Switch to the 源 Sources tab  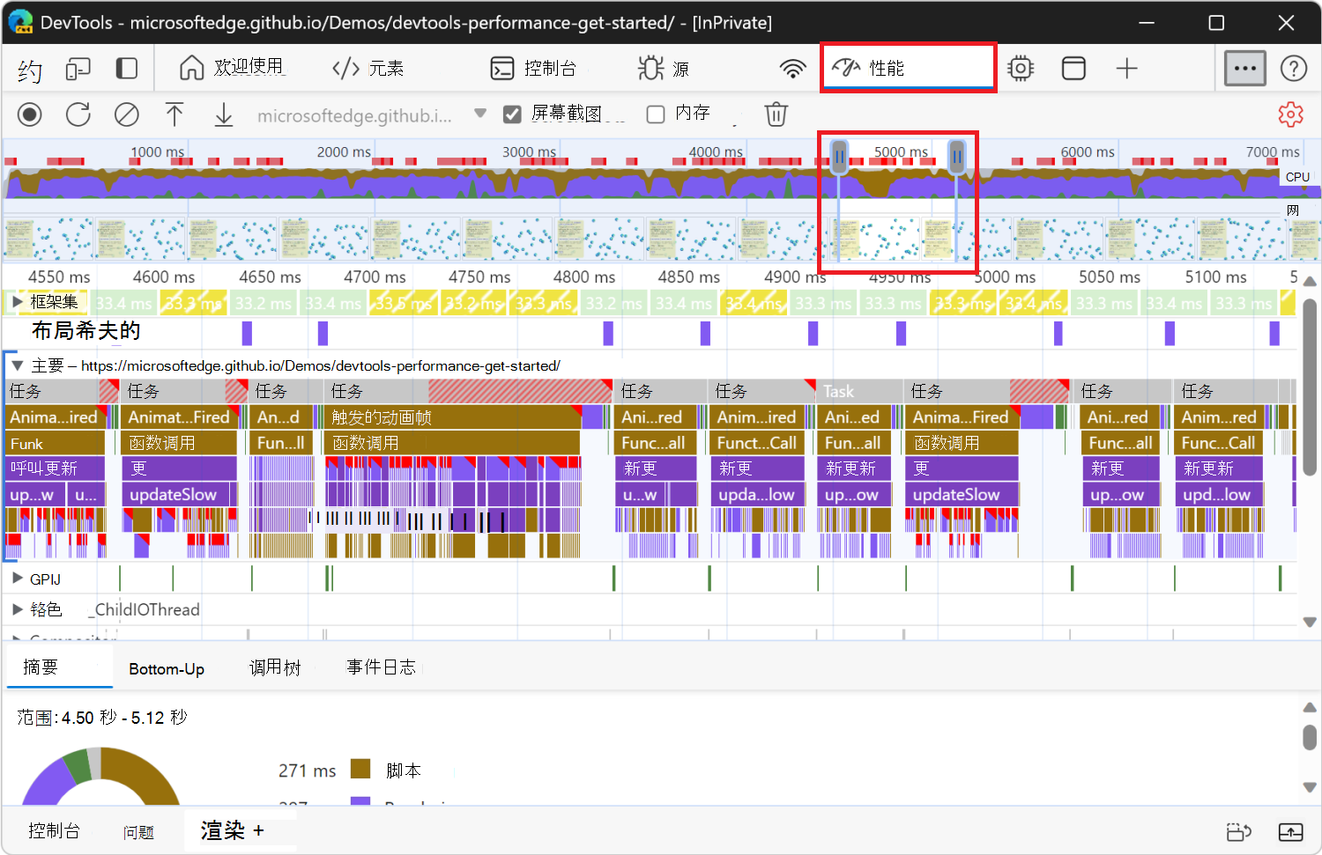click(x=664, y=68)
